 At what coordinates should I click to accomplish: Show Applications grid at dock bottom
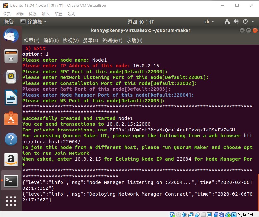11,201
